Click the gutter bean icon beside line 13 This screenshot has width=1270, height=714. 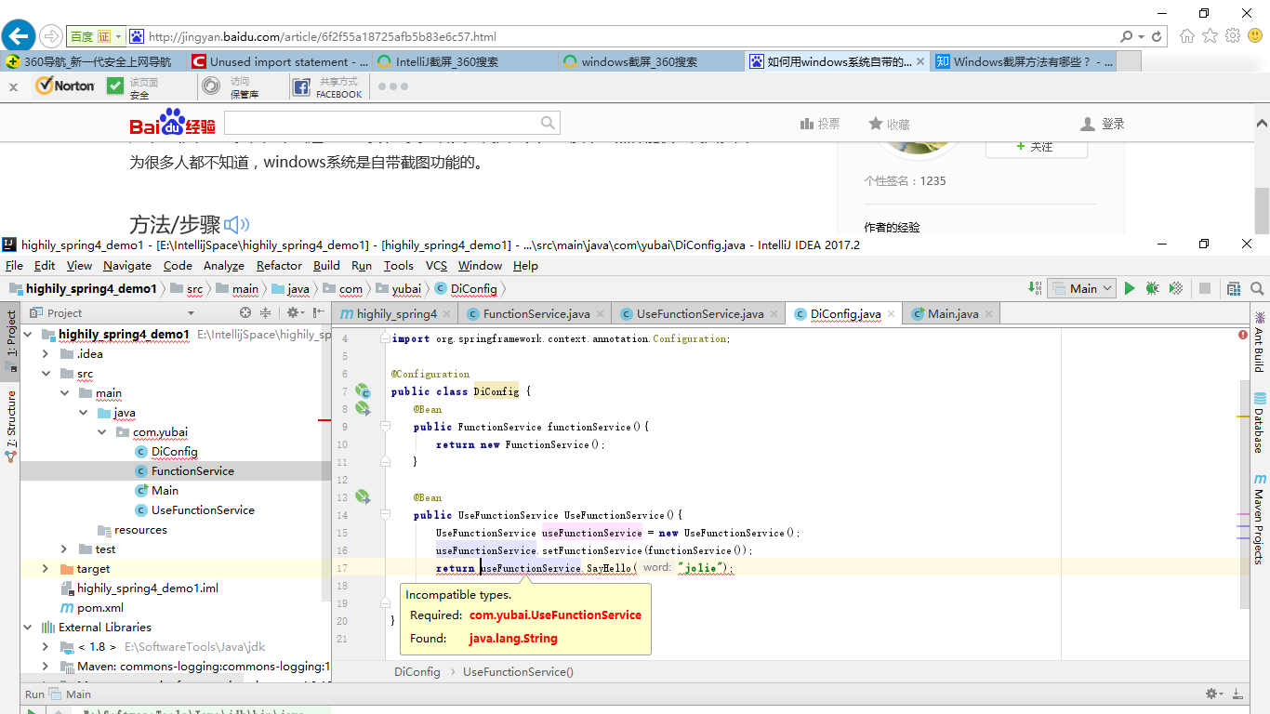click(x=363, y=497)
